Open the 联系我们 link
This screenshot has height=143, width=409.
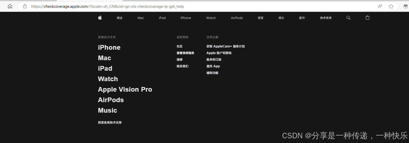[x=182, y=66]
